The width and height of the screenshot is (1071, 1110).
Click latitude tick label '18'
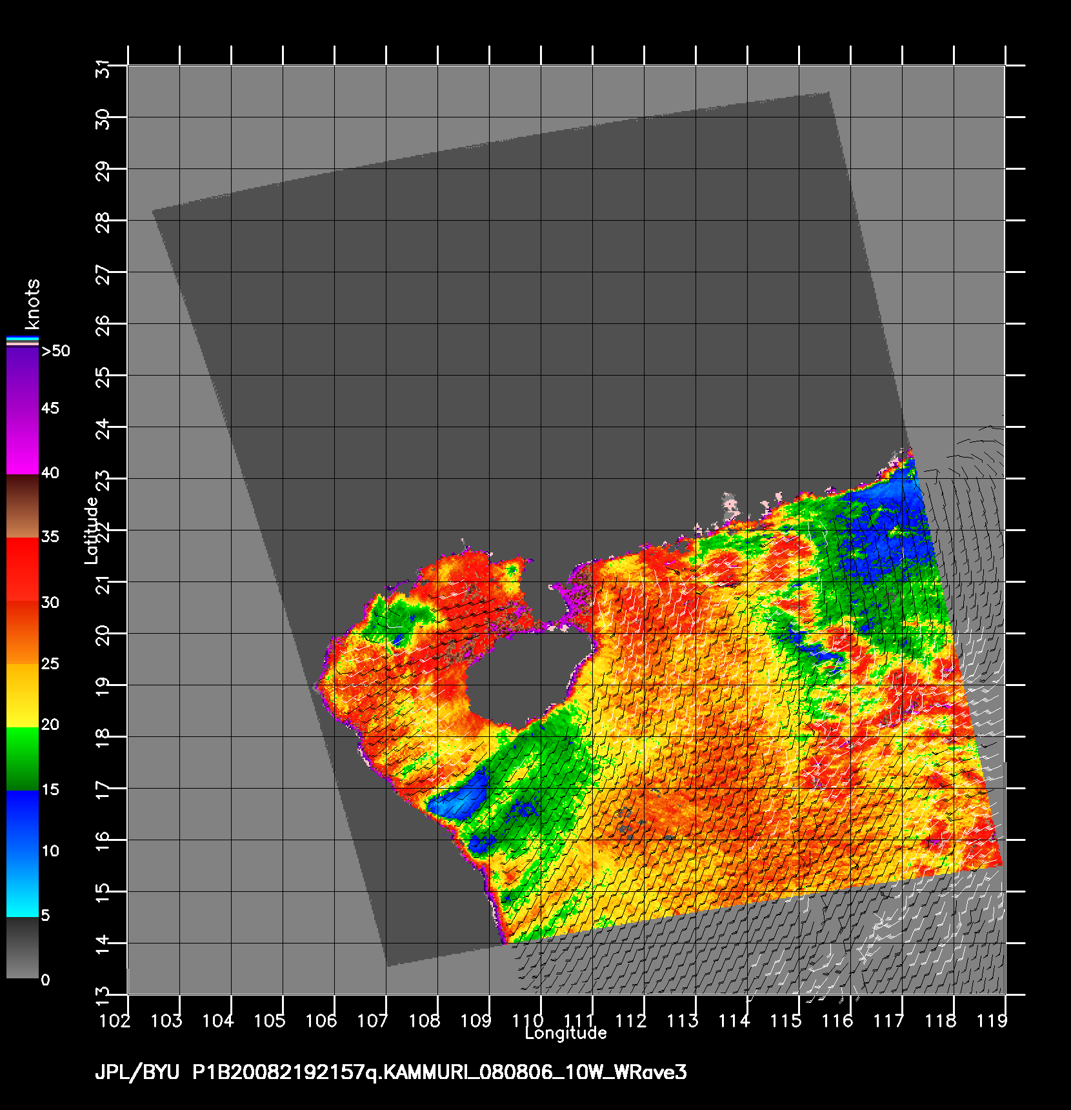(x=103, y=740)
